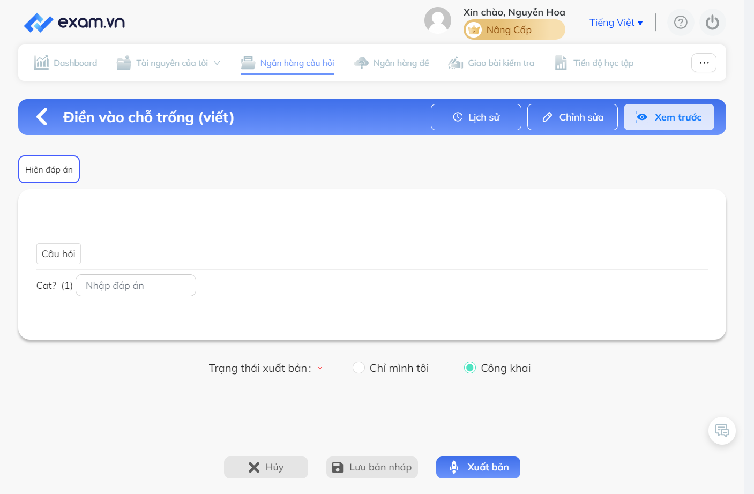This screenshot has width=754, height=494.
Task: Open the Ngân hàng đề tab
Action: point(391,63)
